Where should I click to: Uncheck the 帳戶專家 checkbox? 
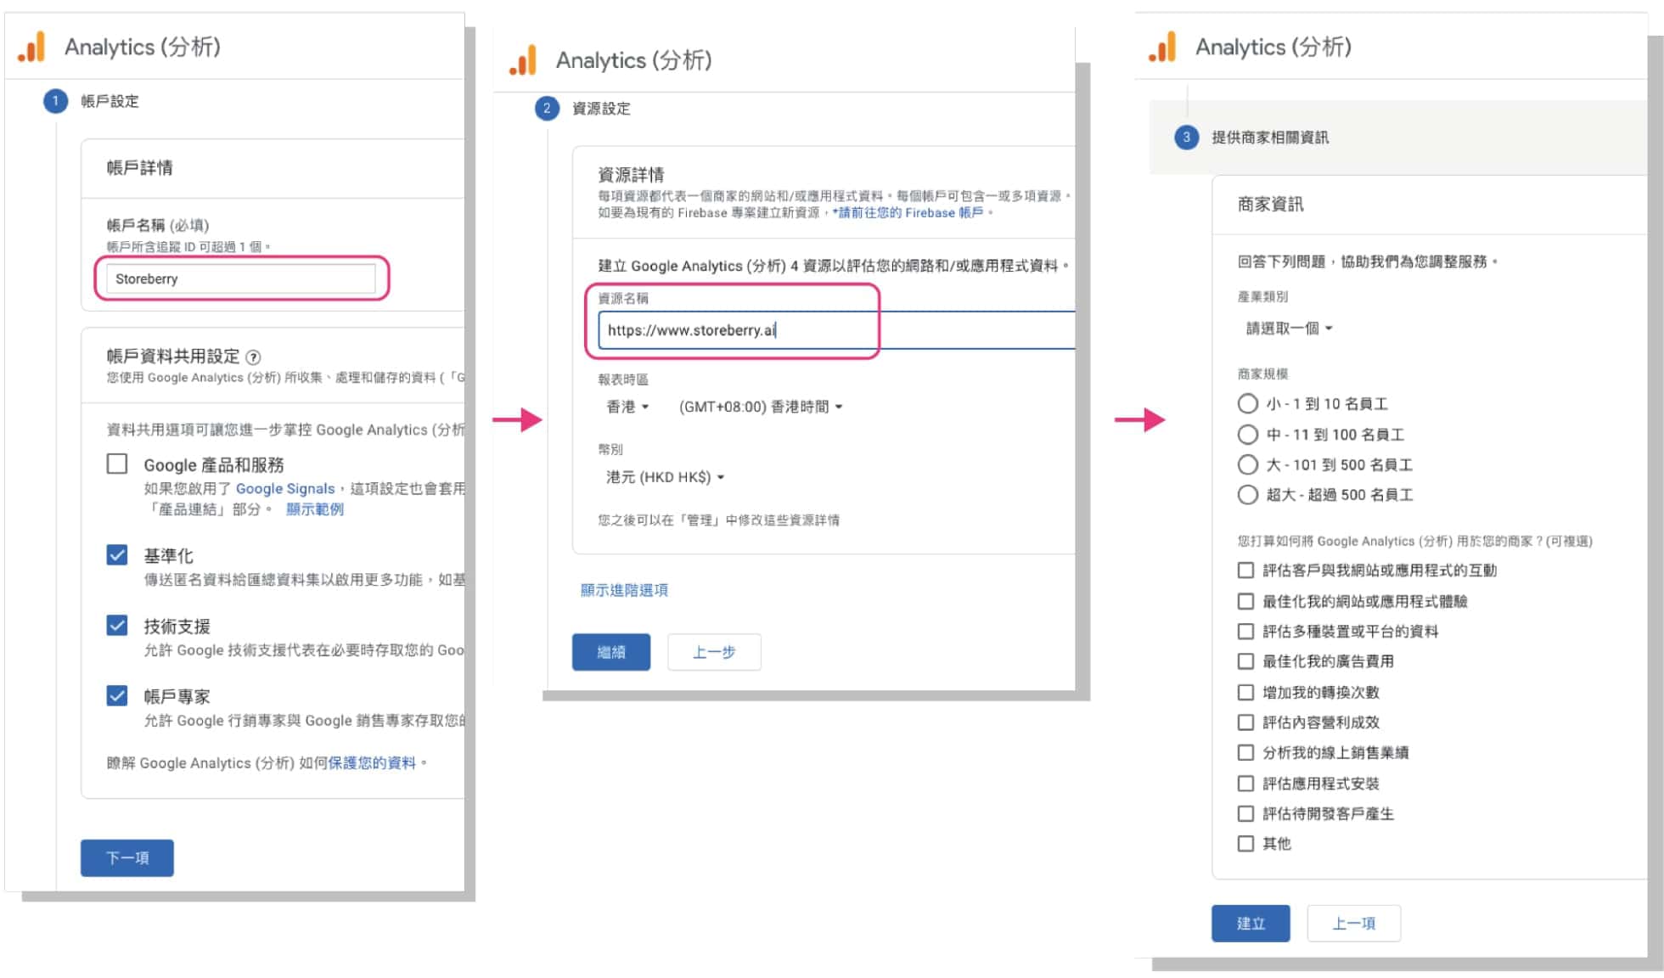117,696
